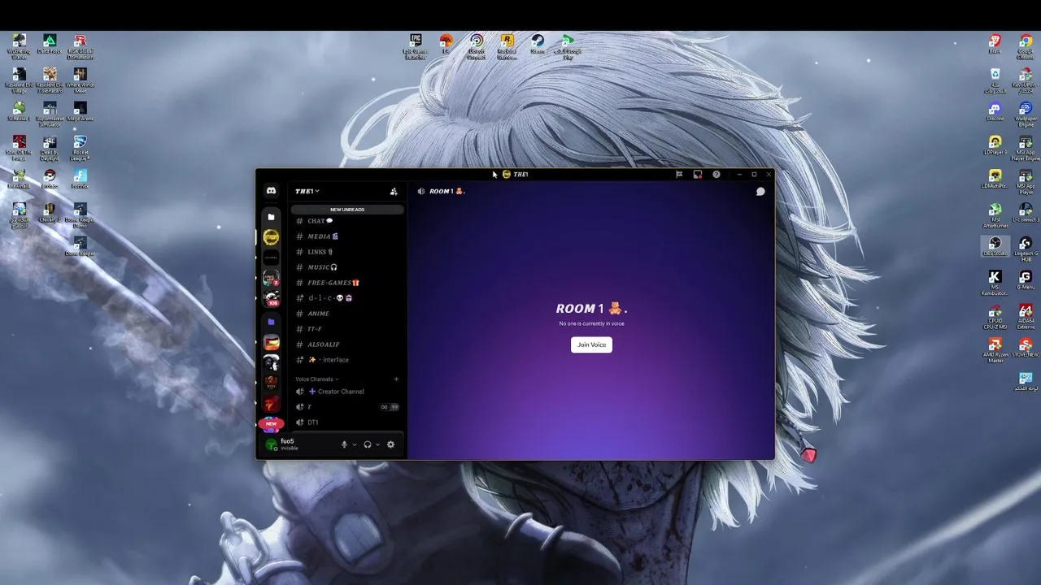Open Steam desktop shortcut

point(538,44)
